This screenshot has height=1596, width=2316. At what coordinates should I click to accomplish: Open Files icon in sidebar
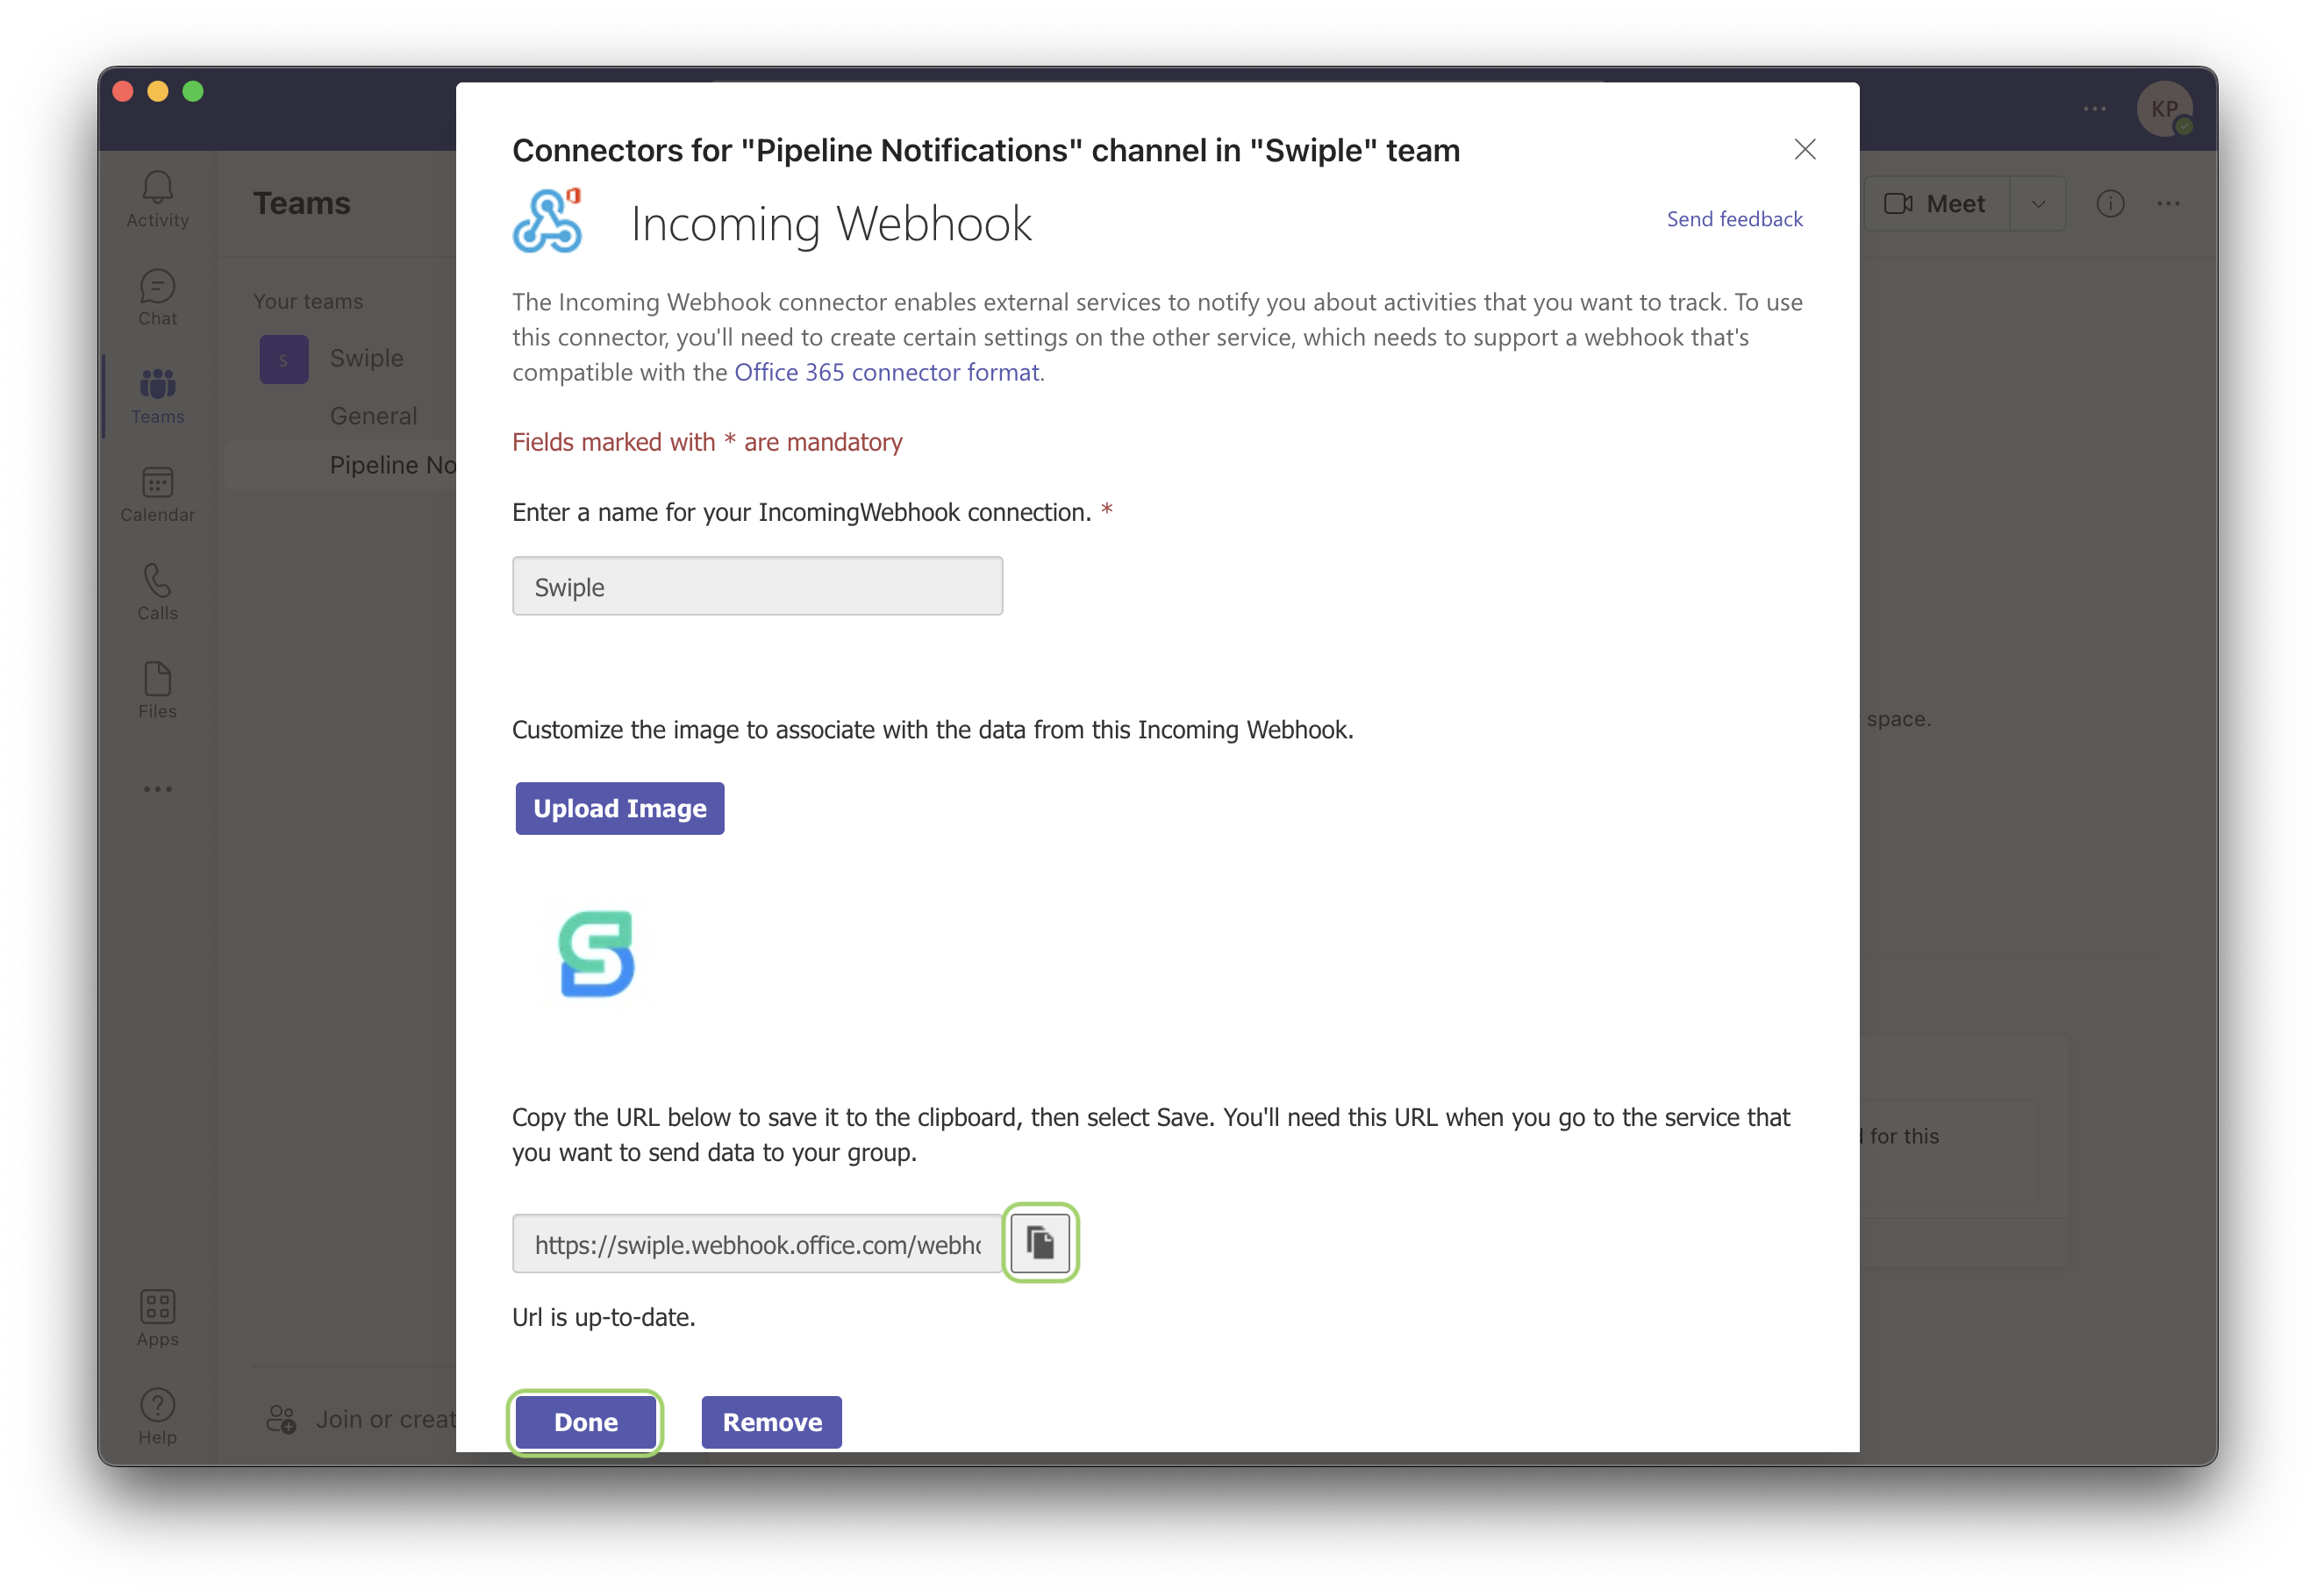coord(157,690)
